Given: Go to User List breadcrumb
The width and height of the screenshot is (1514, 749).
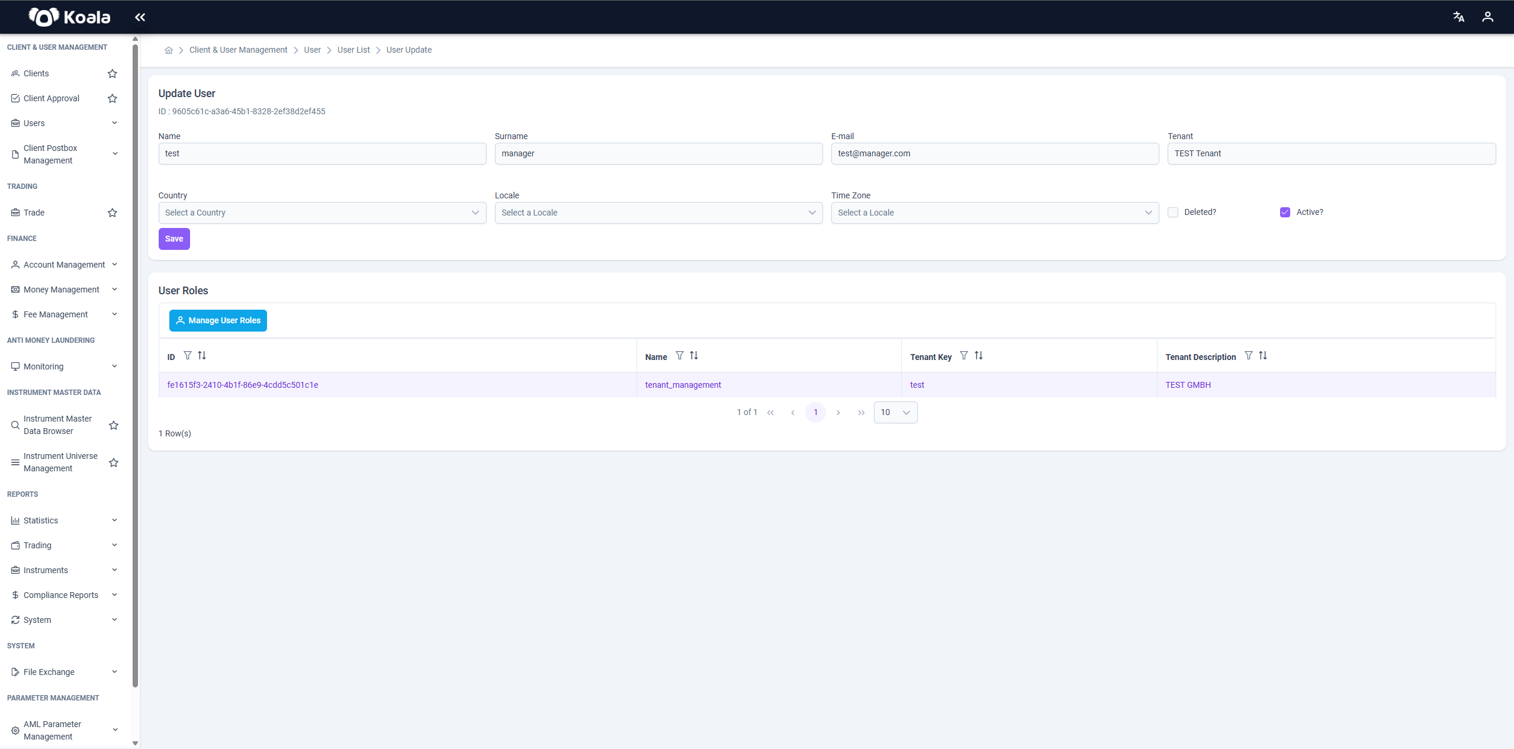Looking at the screenshot, I should pyautogui.click(x=353, y=50).
